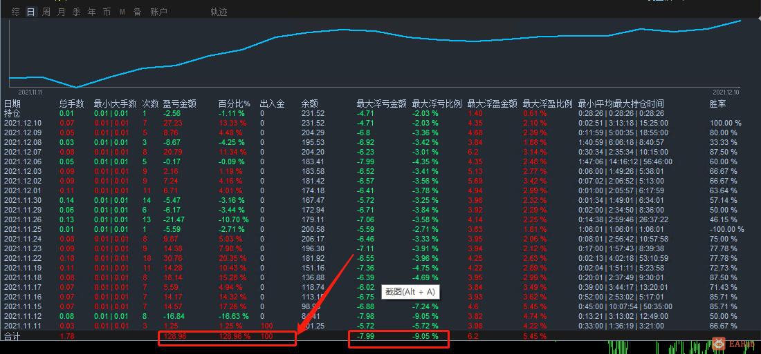Click the 胜率 column header

718,104
